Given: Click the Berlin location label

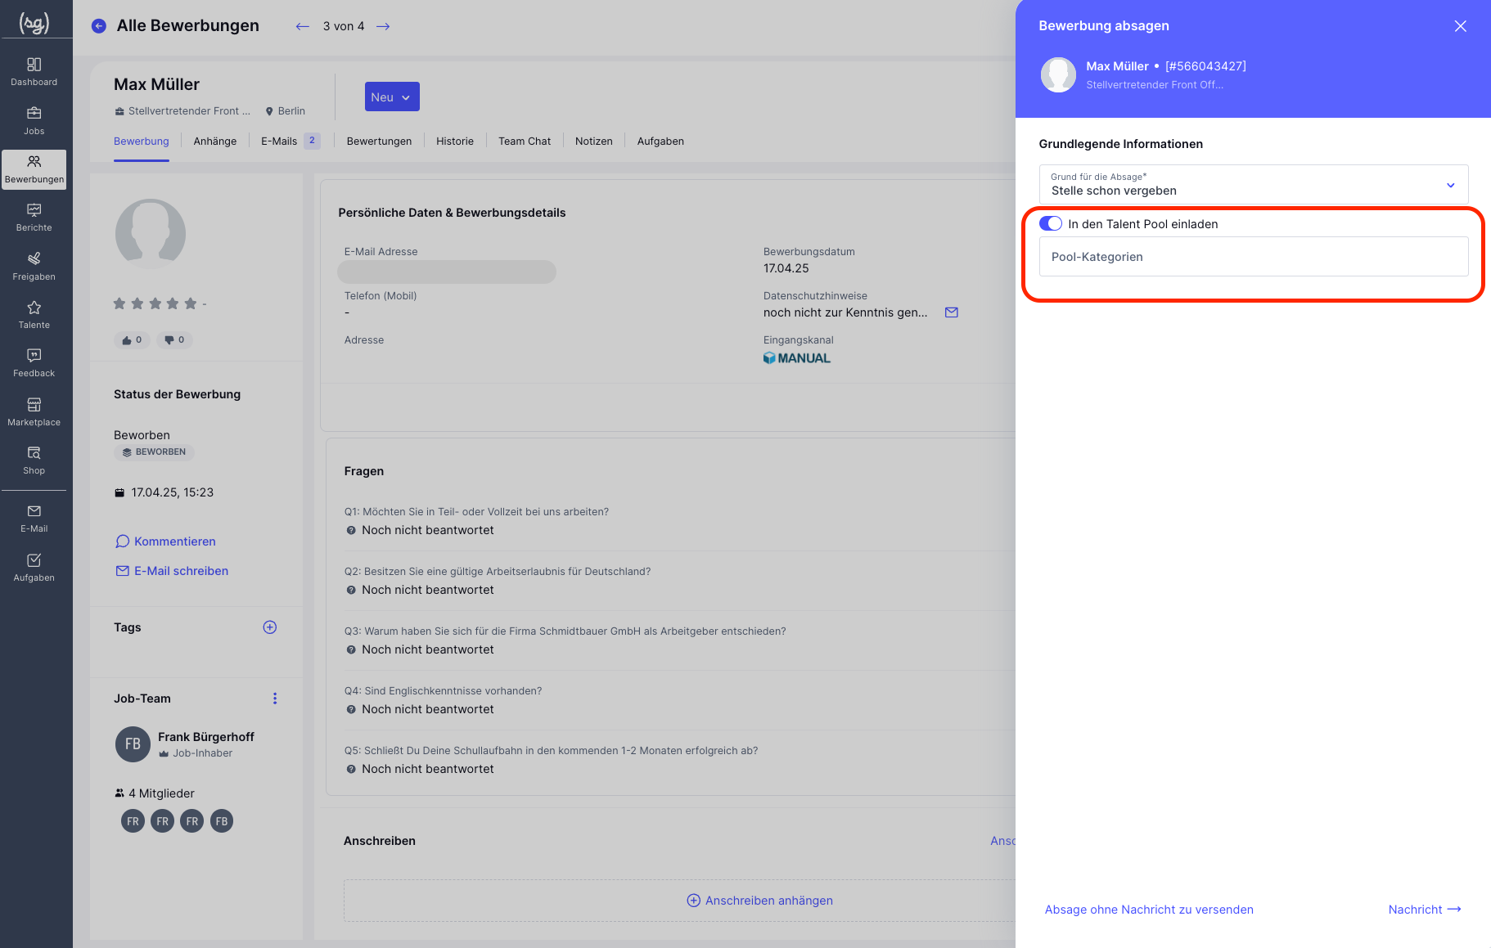Looking at the screenshot, I should [291, 111].
